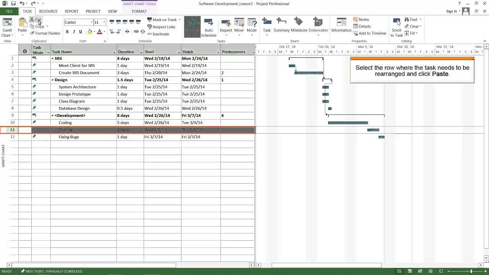The height and width of the screenshot is (275, 489).
Task: Click the Copy button
Action: coord(37,26)
